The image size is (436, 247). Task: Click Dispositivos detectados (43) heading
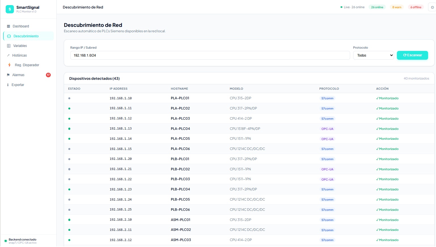tap(94, 79)
